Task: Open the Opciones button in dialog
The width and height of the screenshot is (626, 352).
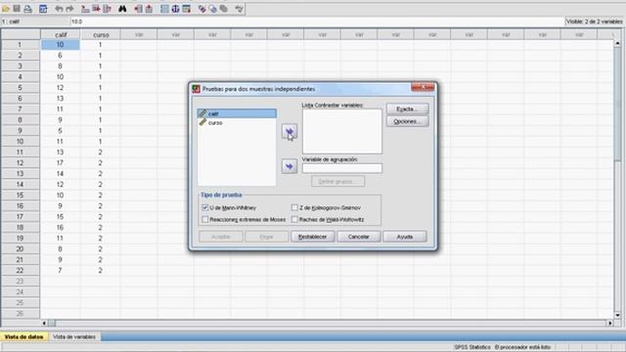Action: click(407, 121)
